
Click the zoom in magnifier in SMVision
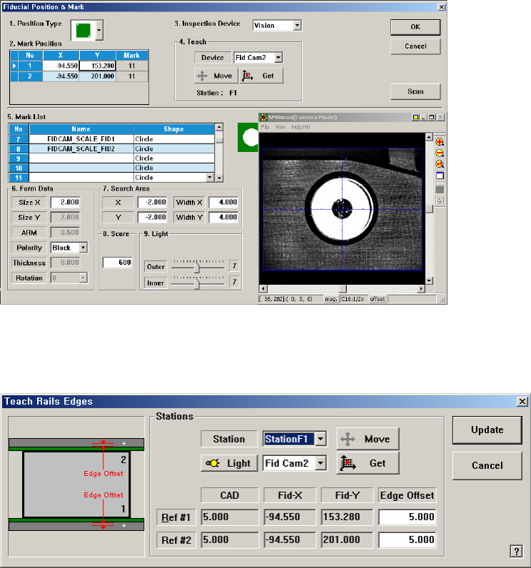coord(440,142)
